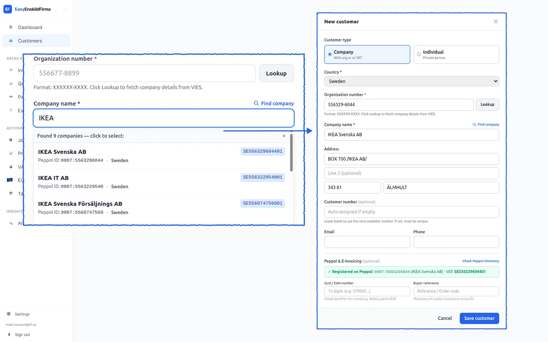The height and width of the screenshot is (342, 548).
Task: Open the Dashboard page from the sidebar
Action: coord(30,27)
